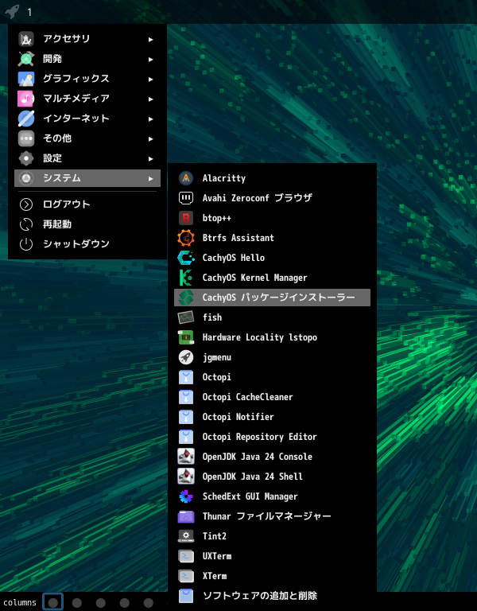Launch Thunar ファイルマネージャー

point(272,516)
